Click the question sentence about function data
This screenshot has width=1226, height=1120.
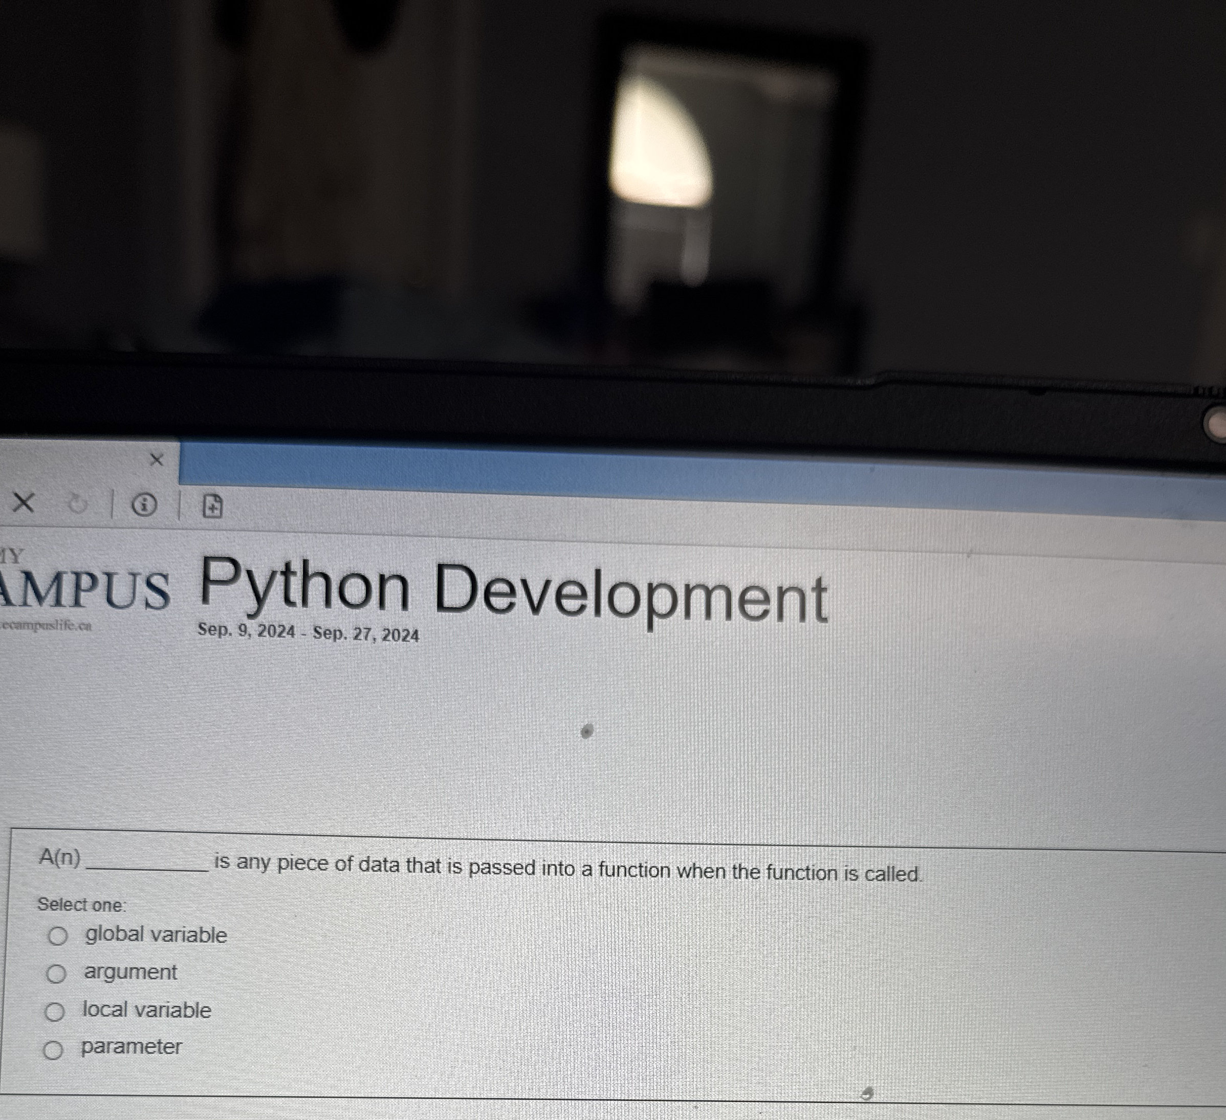(x=568, y=869)
